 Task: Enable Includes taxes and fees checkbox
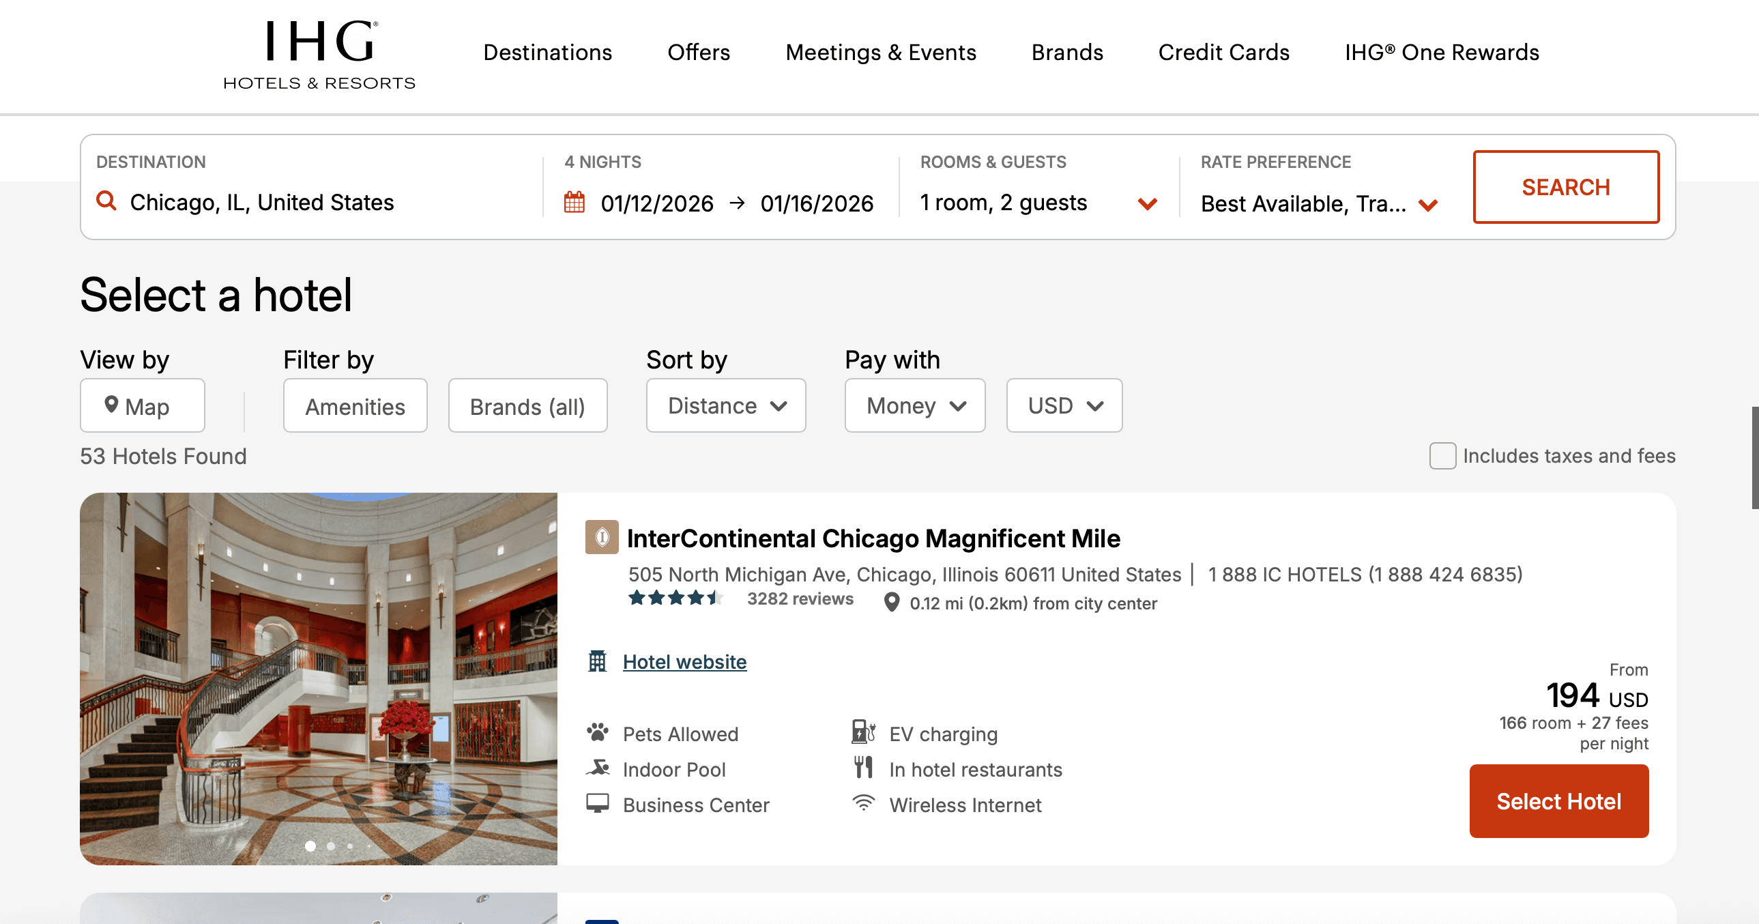1442,456
